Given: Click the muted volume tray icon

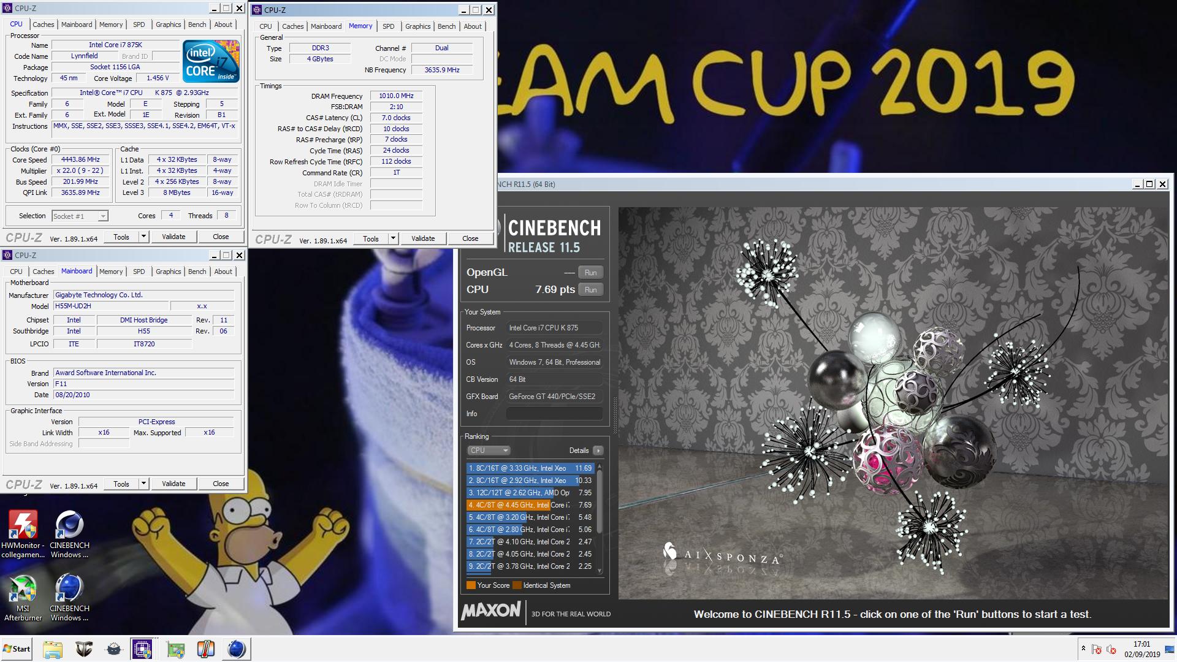Looking at the screenshot, I should (x=1111, y=649).
